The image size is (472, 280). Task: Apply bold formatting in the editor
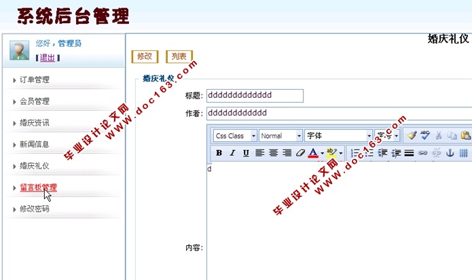219,153
